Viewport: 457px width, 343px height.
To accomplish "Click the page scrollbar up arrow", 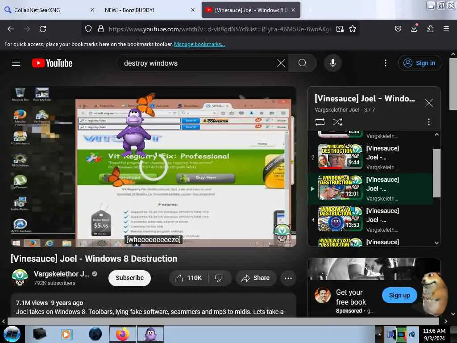I will coord(453,54).
